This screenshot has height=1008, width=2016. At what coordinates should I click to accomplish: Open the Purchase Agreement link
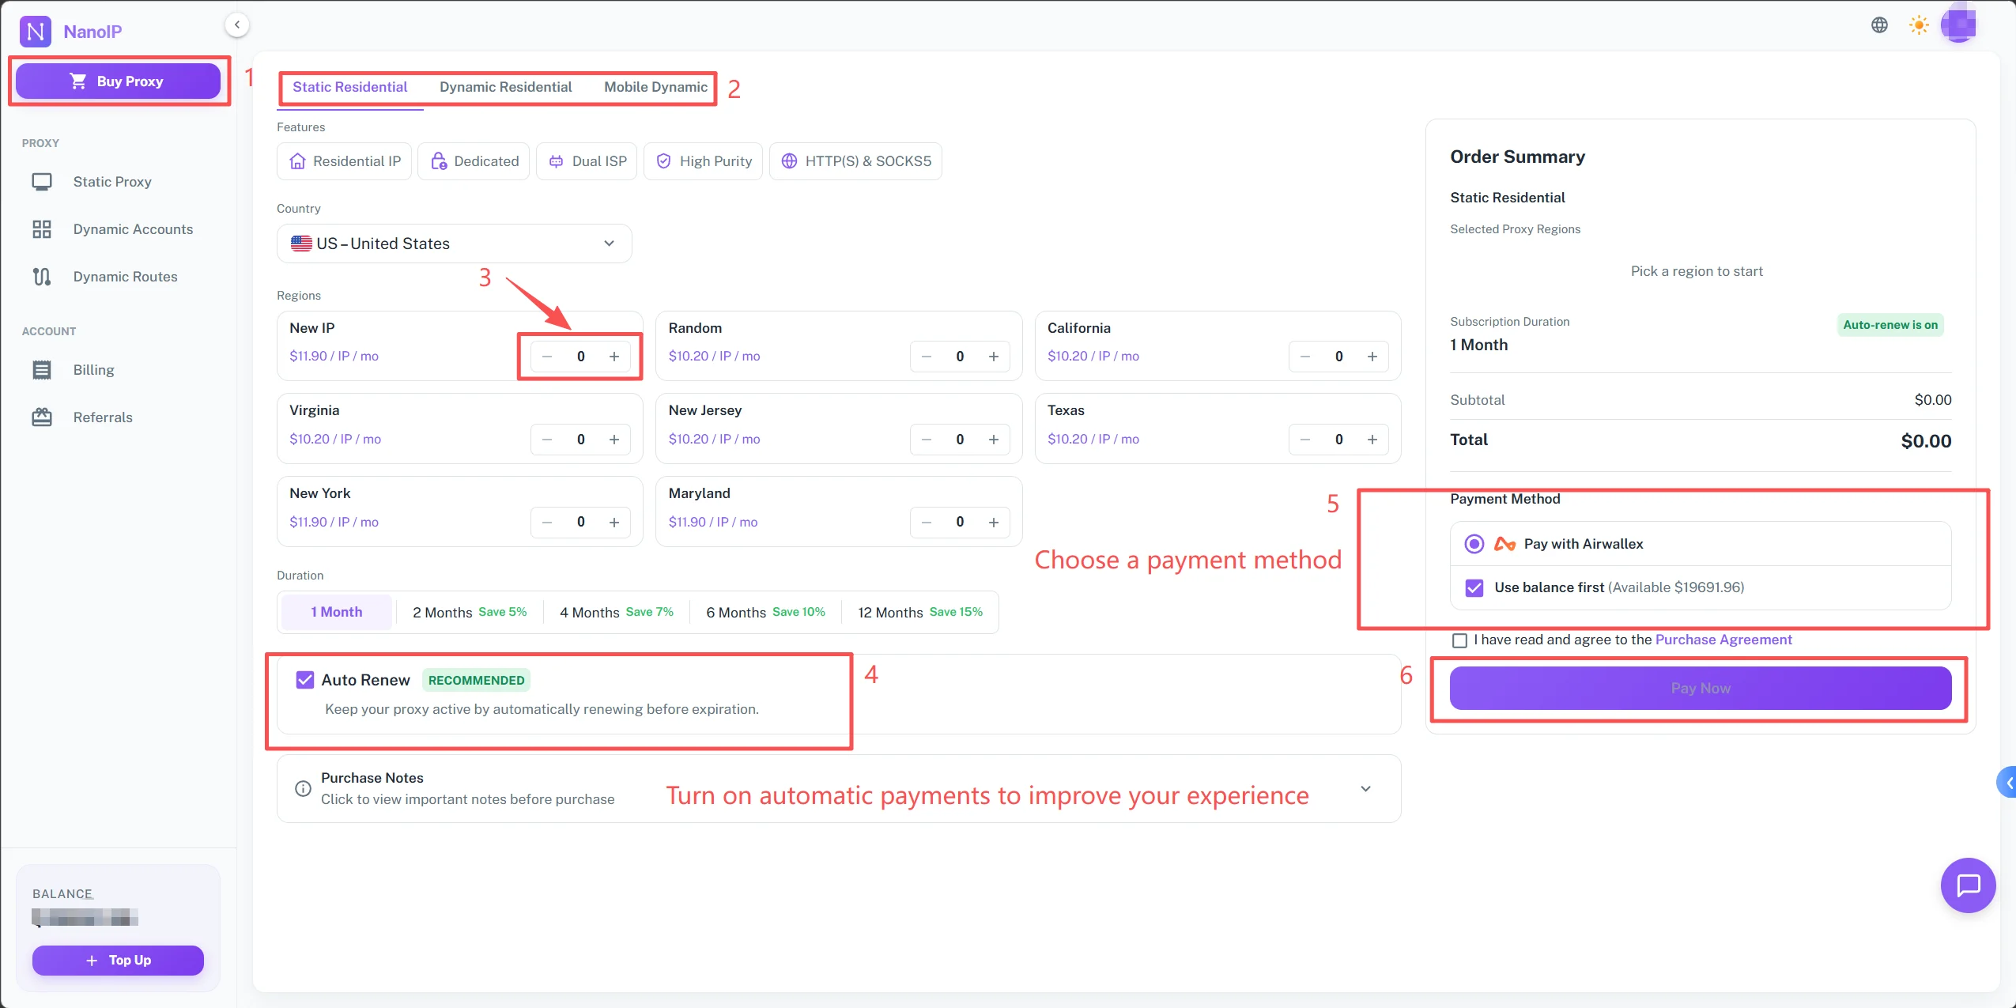coord(1723,640)
